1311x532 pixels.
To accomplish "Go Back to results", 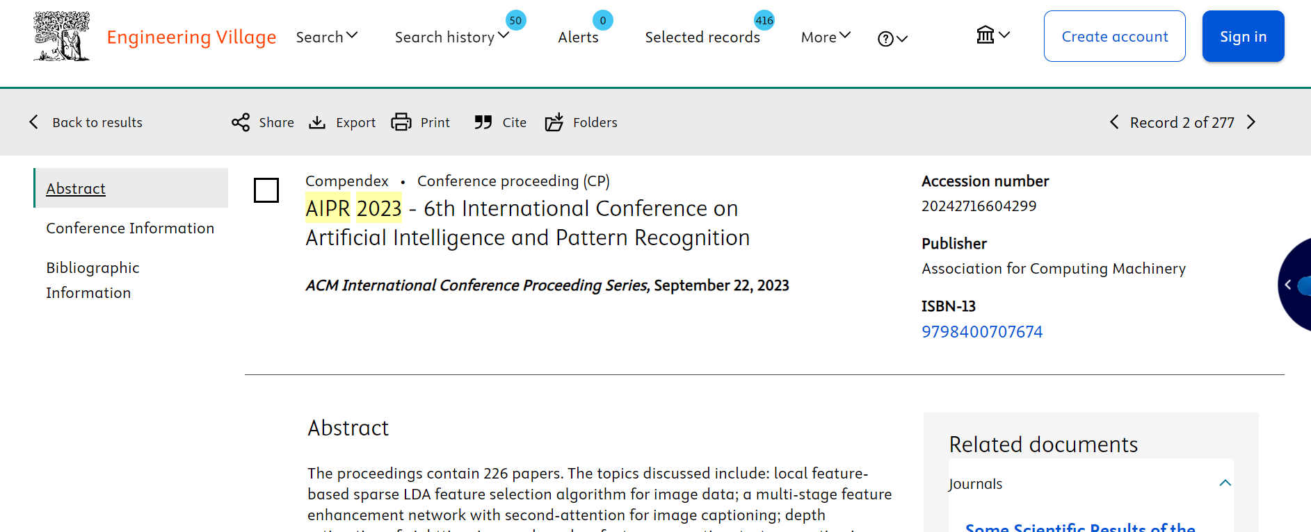I will point(97,122).
